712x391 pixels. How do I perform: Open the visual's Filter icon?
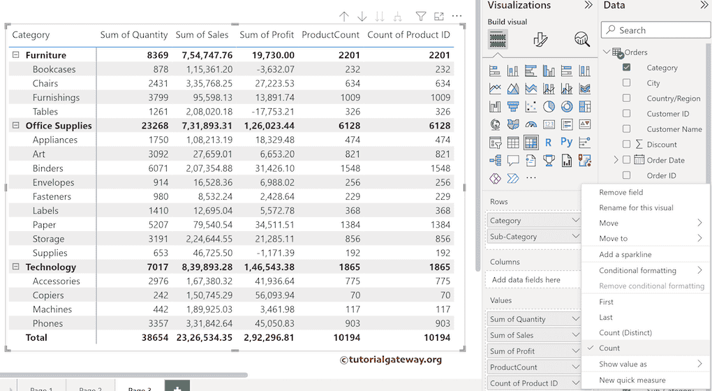point(421,17)
